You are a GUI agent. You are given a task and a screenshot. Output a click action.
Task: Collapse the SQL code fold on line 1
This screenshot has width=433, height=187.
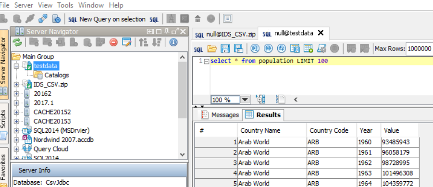[206, 62]
